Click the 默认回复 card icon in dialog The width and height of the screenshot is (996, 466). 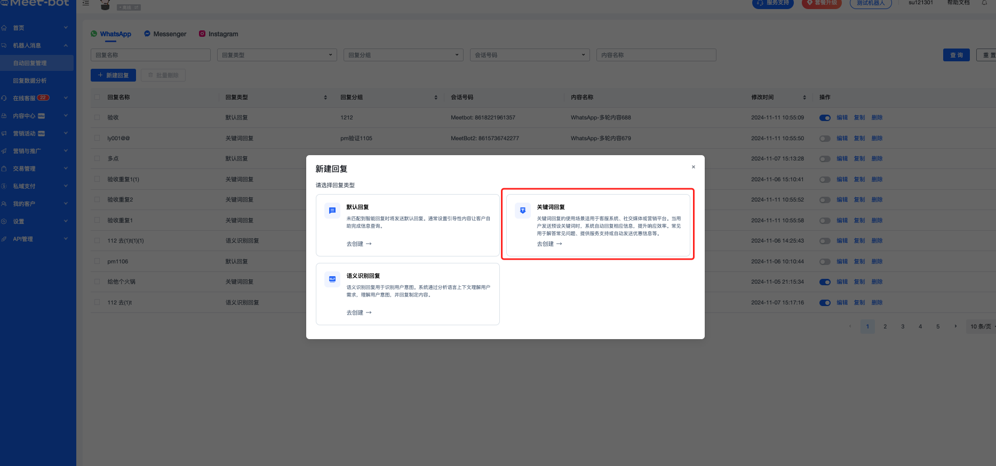(332, 211)
